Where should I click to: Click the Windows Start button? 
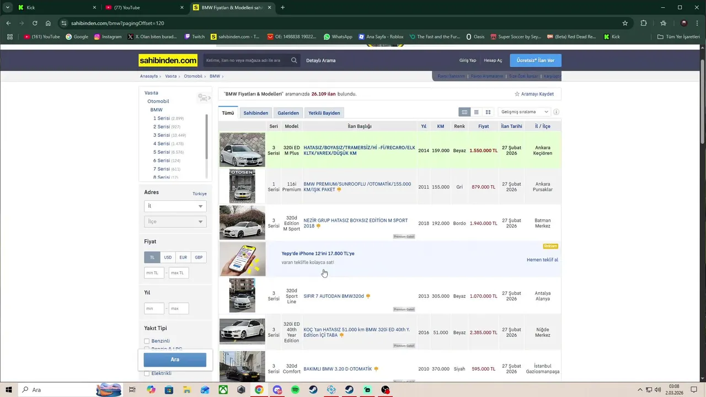click(x=9, y=390)
